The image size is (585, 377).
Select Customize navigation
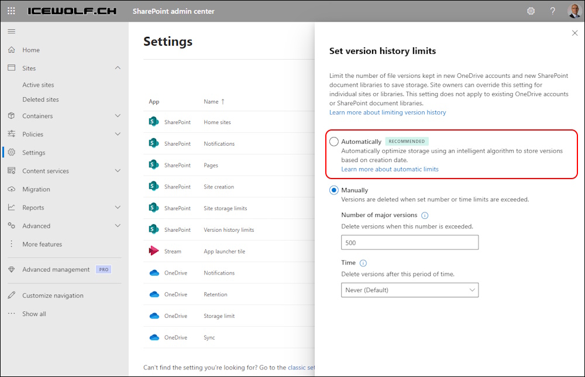53,296
